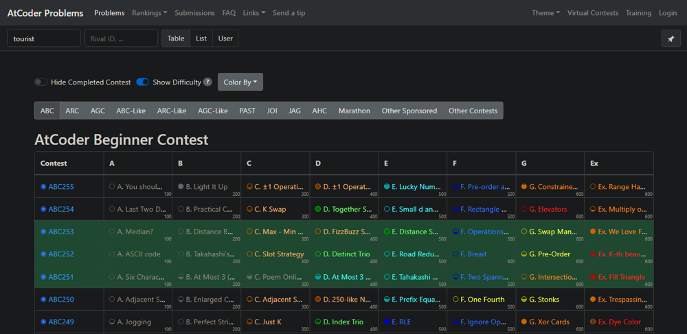The image size is (687, 334).
Task: Open the Show Difficulty help icon
Action: tap(207, 82)
